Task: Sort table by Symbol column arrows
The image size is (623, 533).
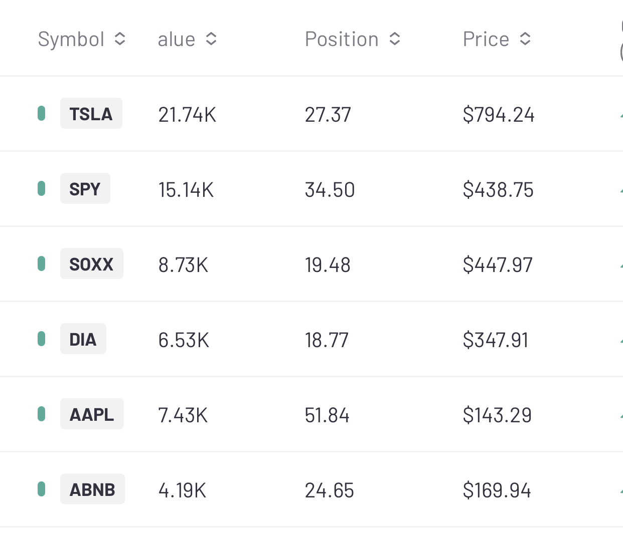Action: pyautogui.click(x=120, y=39)
